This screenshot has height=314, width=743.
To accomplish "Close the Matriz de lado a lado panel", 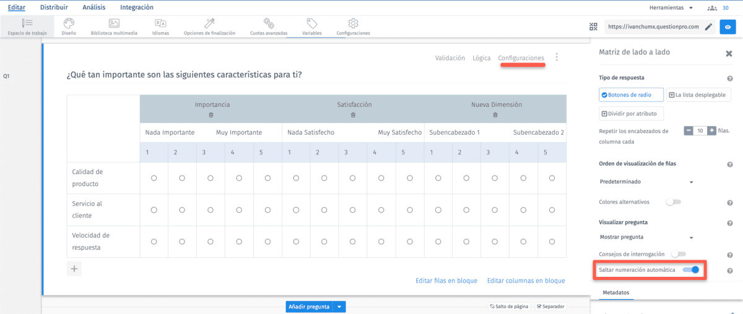I will click(729, 53).
